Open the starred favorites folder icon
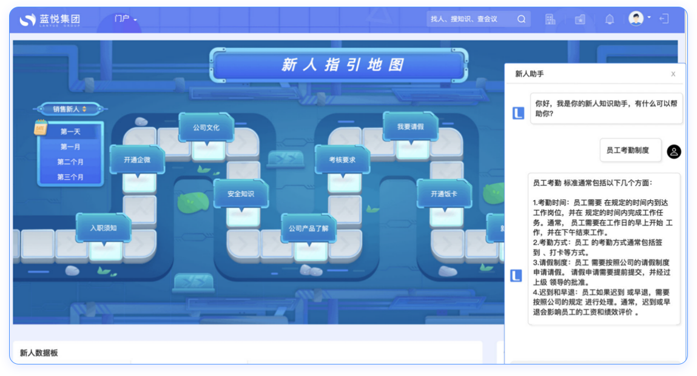This screenshot has height=376, width=697. click(x=580, y=19)
